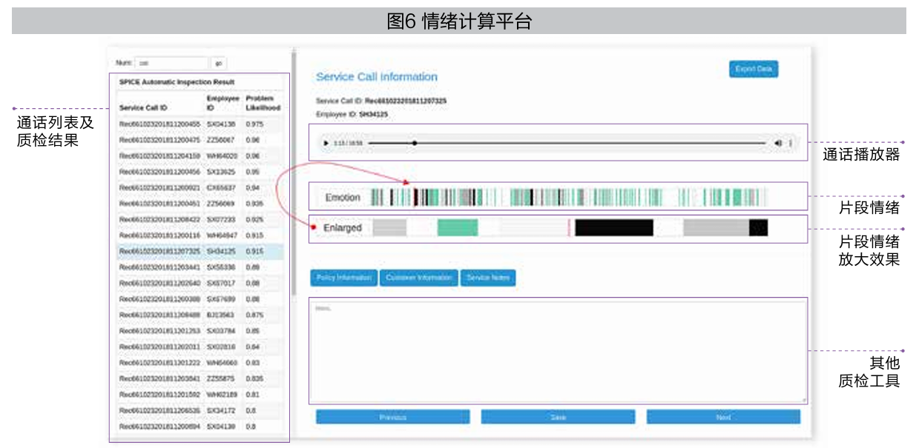Screen dimensions: 916x448
Task: Click inside the notes text area
Action: pos(558,350)
